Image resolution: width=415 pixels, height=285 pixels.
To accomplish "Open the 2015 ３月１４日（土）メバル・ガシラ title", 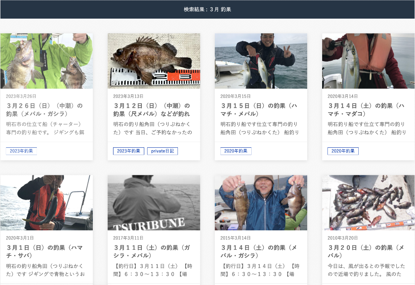I will pos(259,251).
